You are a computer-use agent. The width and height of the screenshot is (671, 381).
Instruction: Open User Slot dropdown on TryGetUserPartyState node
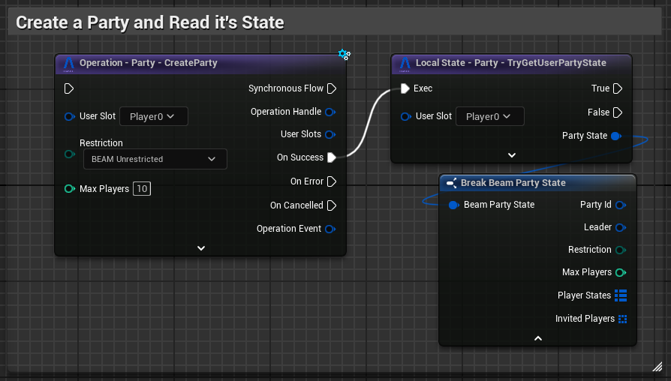489,116
